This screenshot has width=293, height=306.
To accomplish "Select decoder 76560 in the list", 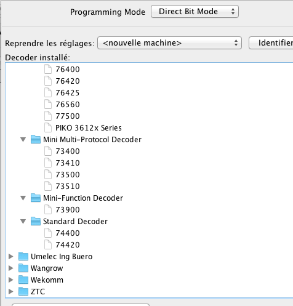I will click(68, 105).
